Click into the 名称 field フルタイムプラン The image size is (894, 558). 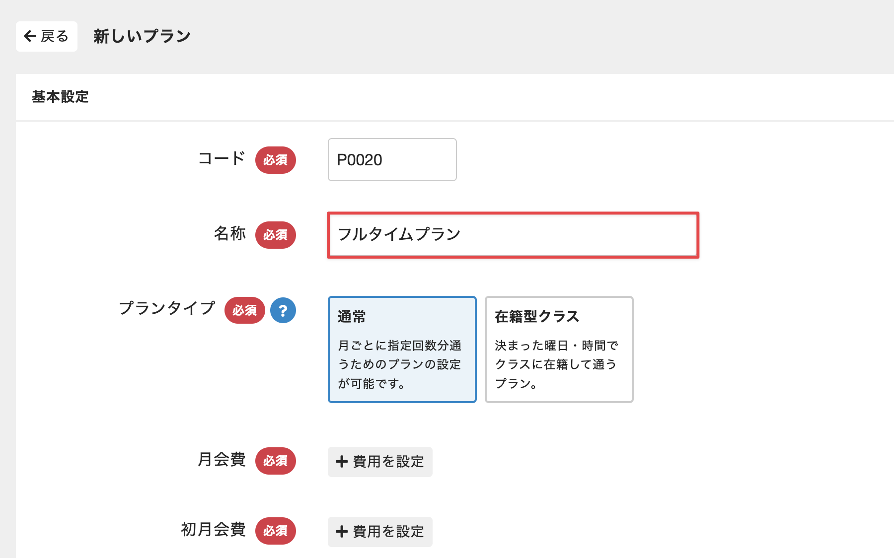[x=513, y=235]
